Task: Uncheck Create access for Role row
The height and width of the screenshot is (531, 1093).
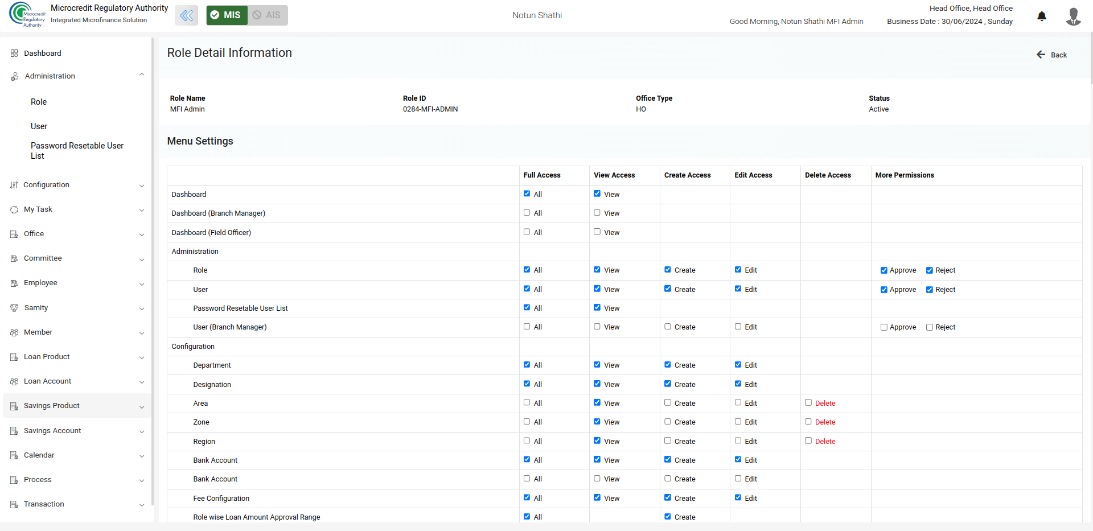Action: tap(668, 270)
